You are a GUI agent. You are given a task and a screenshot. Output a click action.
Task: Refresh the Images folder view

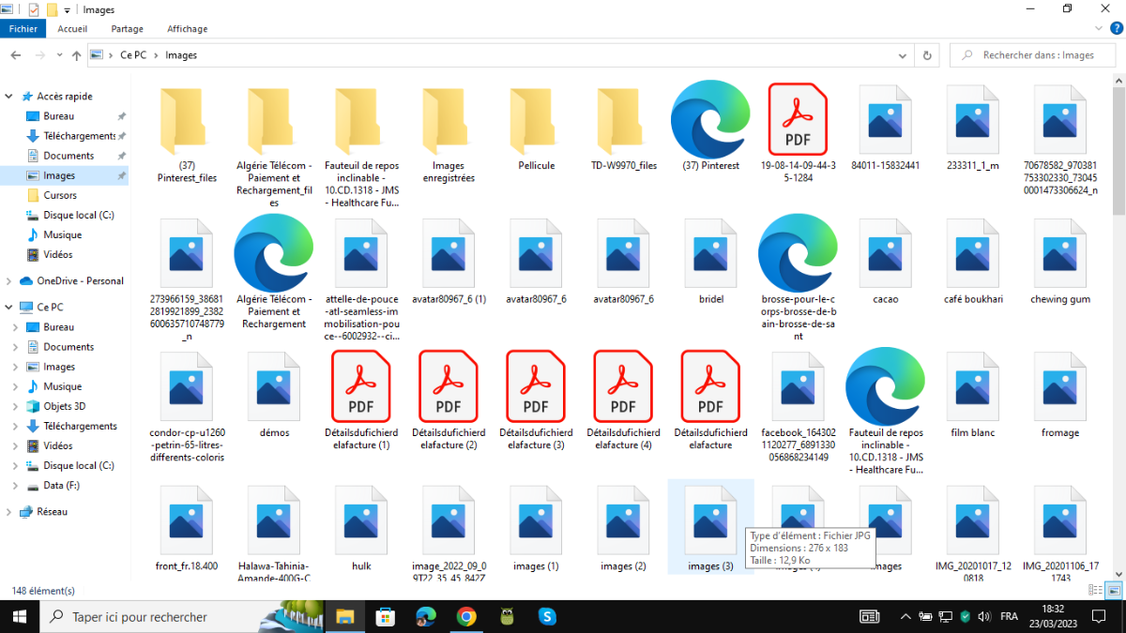927,55
